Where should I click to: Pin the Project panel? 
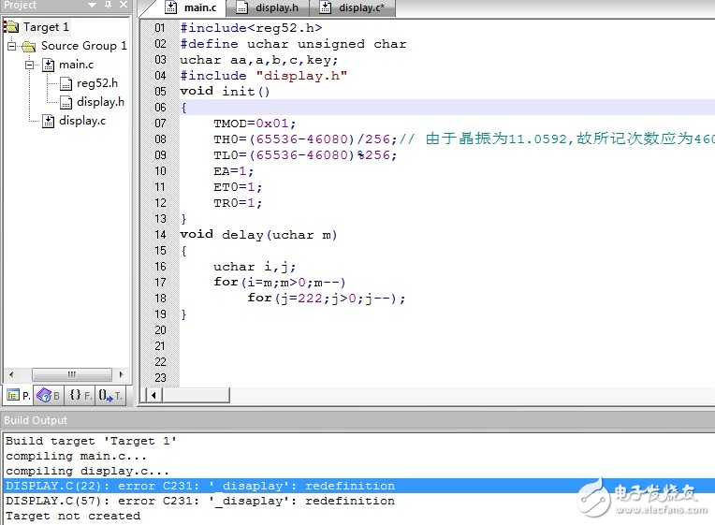[108, 5]
